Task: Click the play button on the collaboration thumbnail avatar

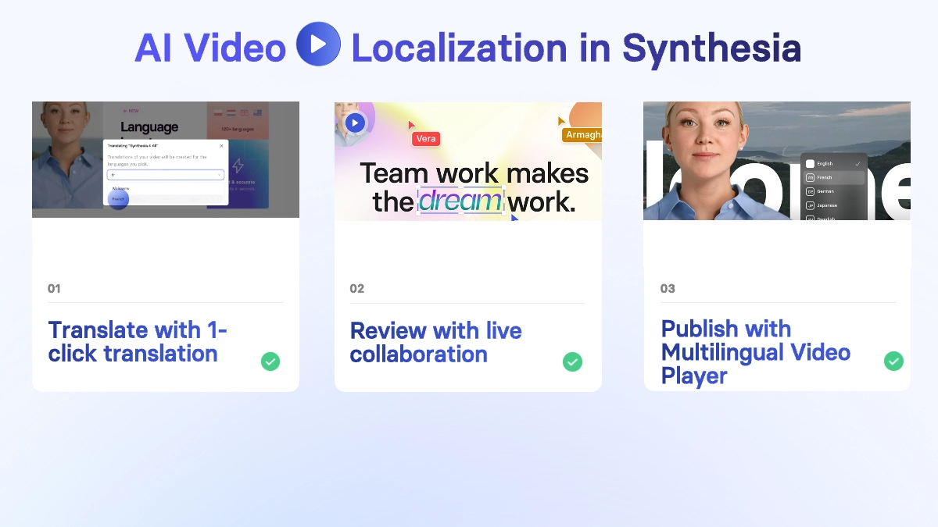Action: [x=355, y=123]
